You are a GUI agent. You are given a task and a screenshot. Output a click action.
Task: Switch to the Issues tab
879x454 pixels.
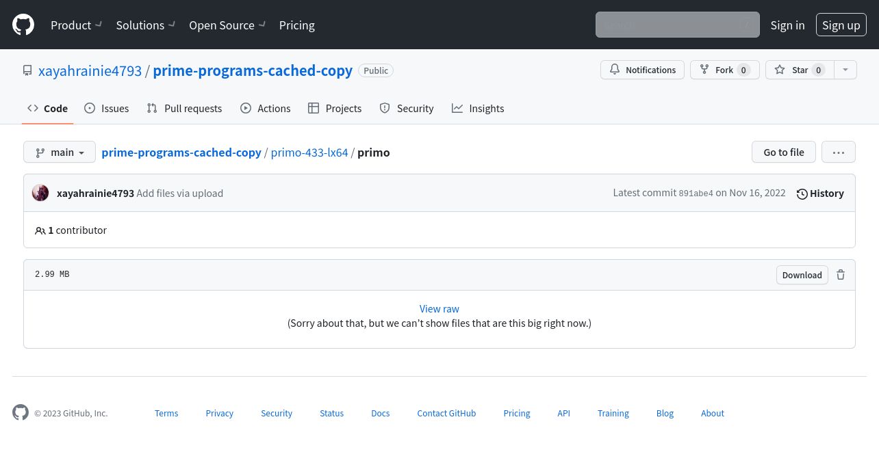(x=106, y=108)
